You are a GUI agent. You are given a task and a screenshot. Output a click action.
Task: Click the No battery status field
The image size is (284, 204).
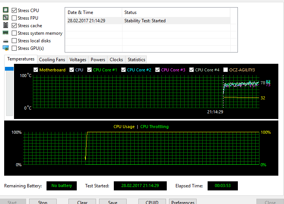coord(62,186)
